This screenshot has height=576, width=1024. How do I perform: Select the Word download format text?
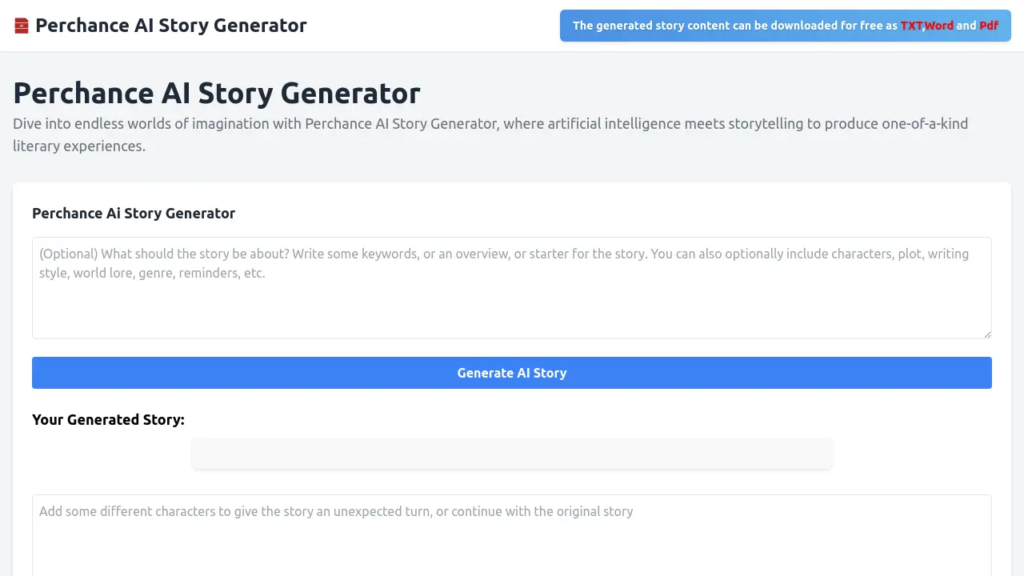[939, 25]
